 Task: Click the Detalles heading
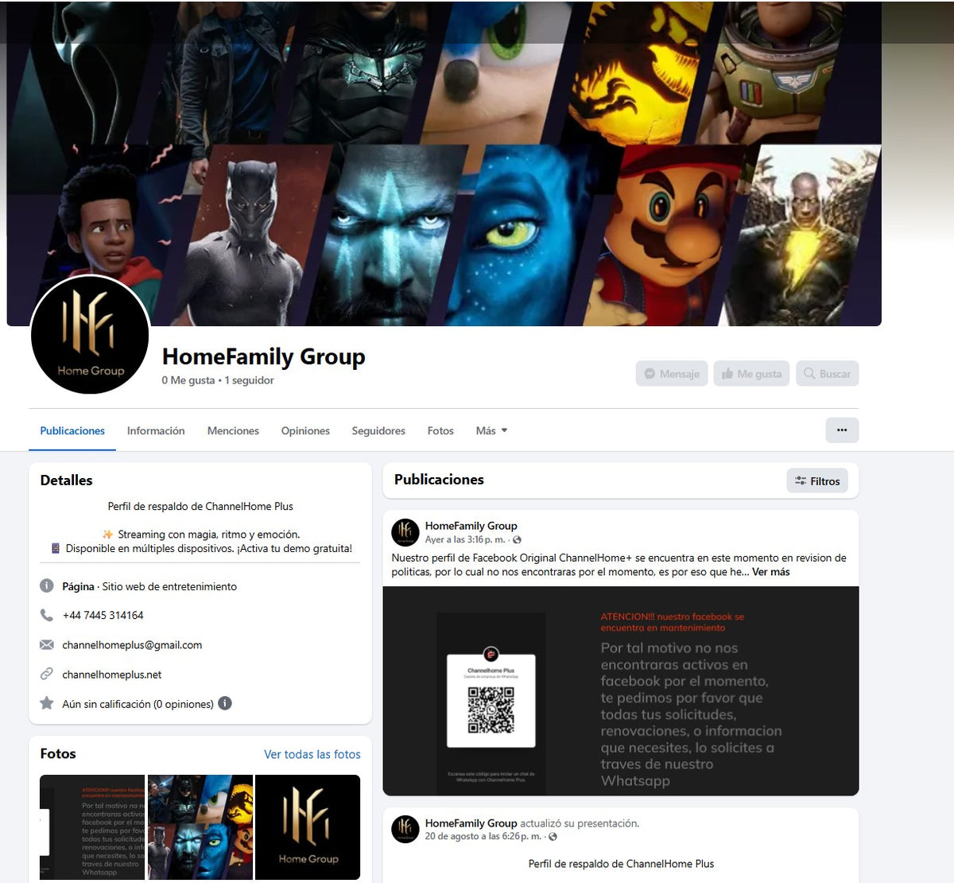pos(66,480)
